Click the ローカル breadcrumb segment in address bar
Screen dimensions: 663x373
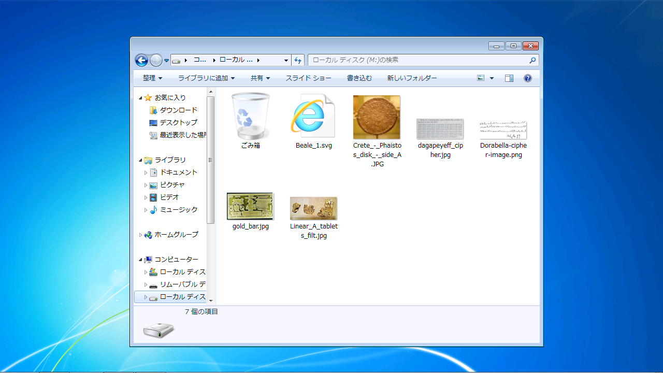(236, 60)
